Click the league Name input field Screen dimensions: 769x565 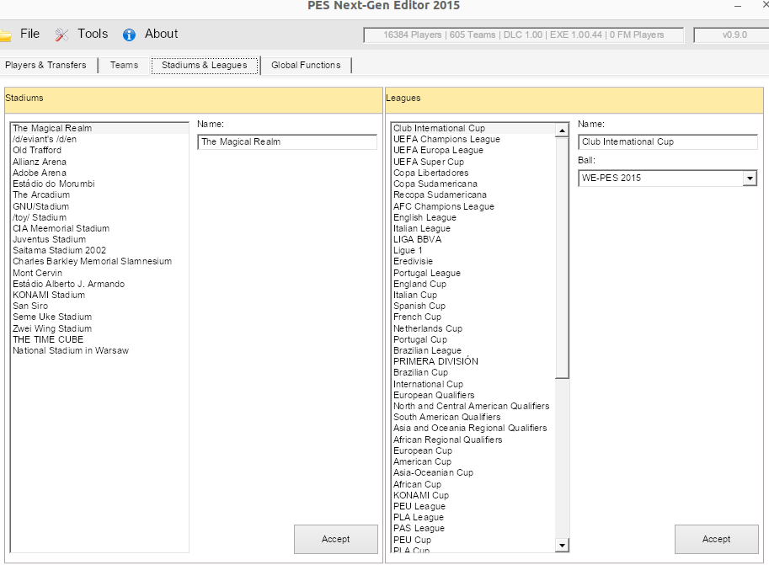pos(667,141)
